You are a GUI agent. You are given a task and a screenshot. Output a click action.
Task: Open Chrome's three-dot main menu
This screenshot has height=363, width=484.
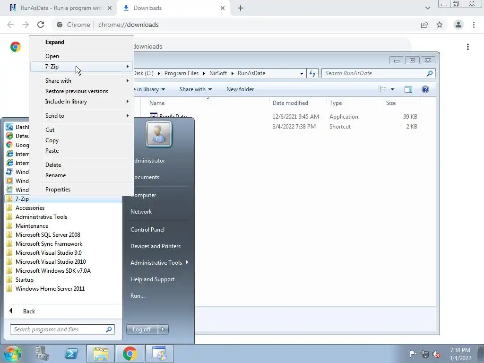pyautogui.click(x=474, y=25)
